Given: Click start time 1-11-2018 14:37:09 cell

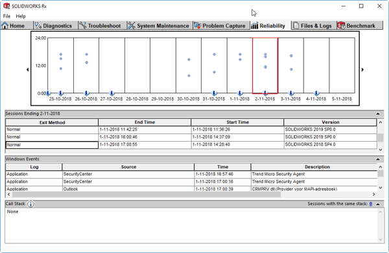Looking at the screenshot, I should pos(237,137).
